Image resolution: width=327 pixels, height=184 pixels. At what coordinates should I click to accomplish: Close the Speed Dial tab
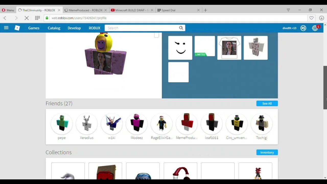click(198, 10)
